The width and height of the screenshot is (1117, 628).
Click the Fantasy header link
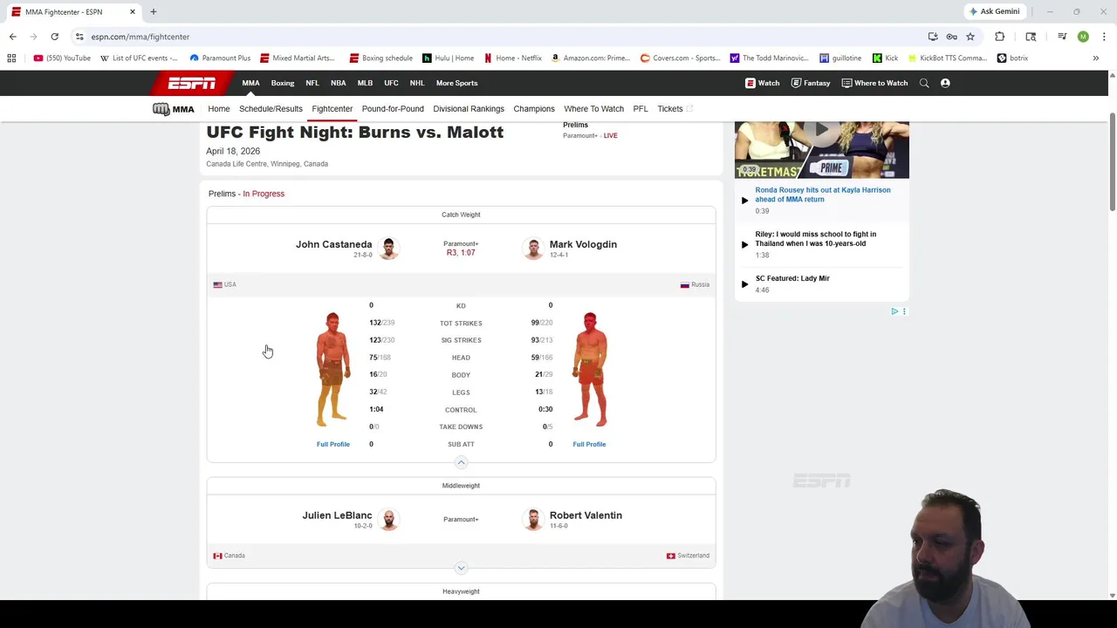[810, 83]
